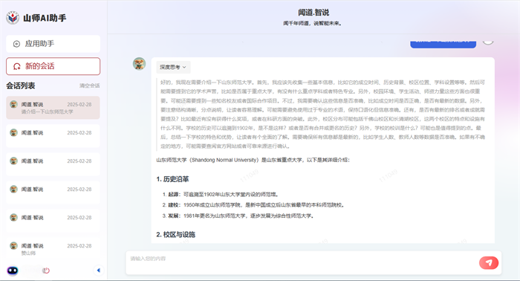Viewport: 520px width, 281px height.
Task: Open the conversation titled 赞山师
Action: 53,249
